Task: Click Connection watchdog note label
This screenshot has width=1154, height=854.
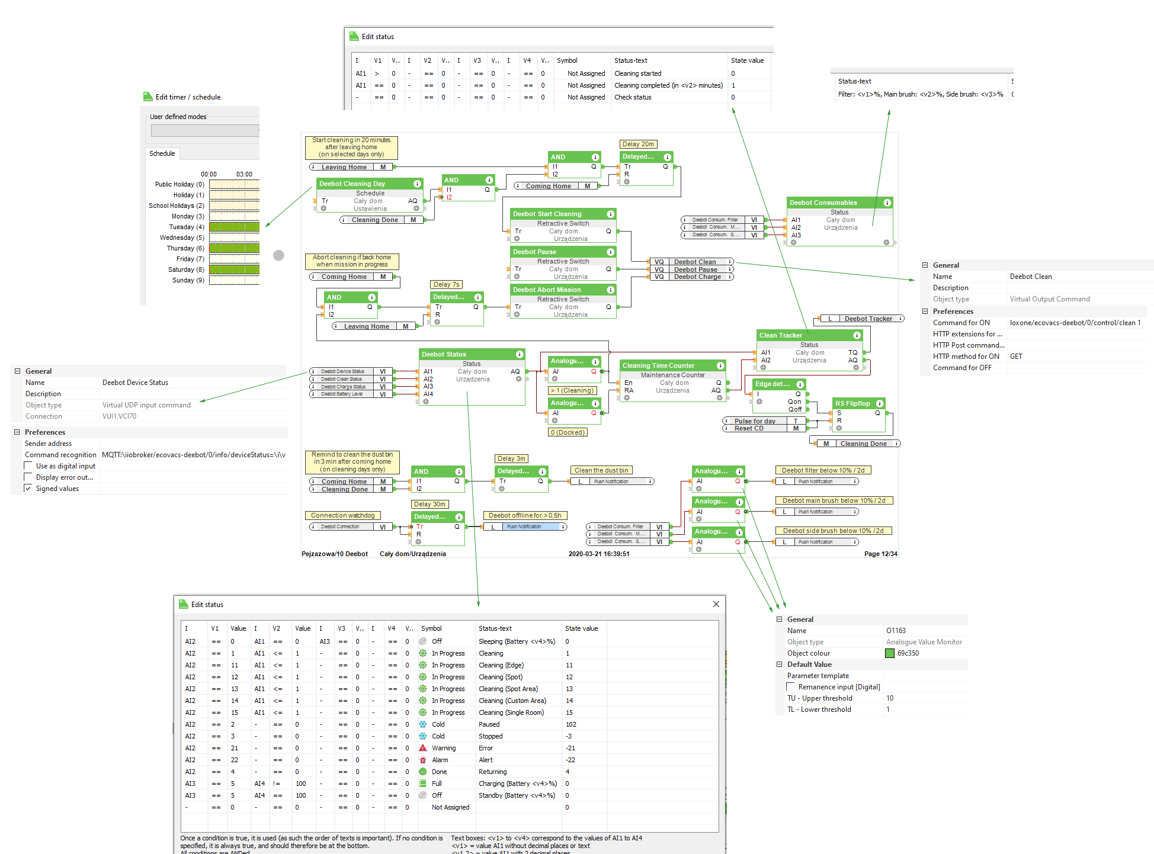Action: pyautogui.click(x=343, y=515)
